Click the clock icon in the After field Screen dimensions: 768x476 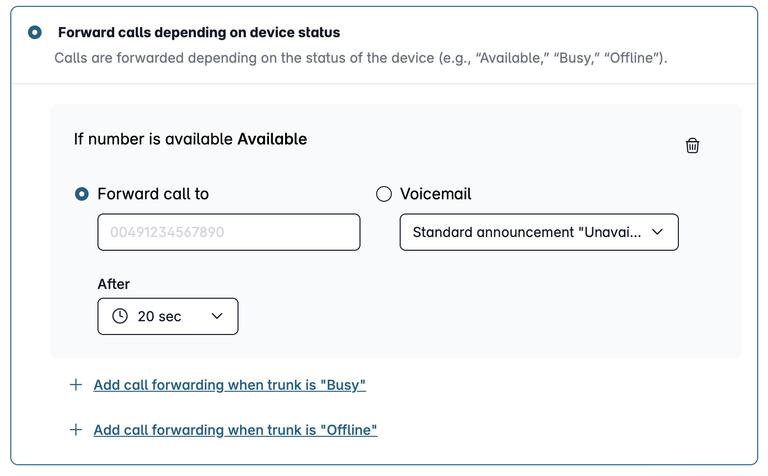tap(120, 316)
